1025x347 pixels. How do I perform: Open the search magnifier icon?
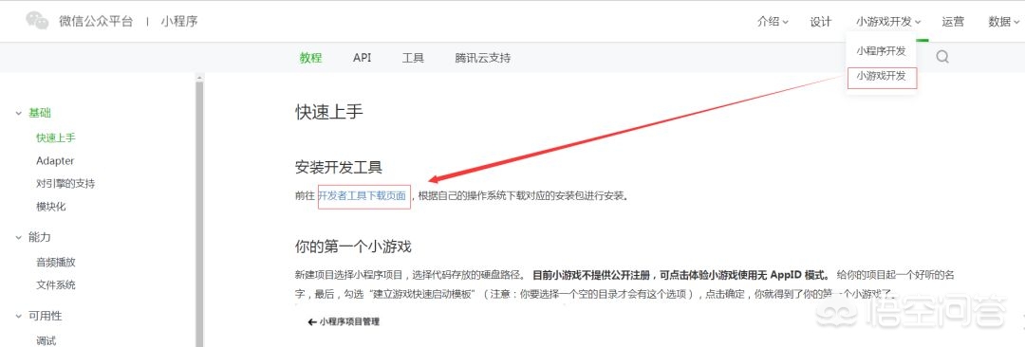tap(942, 57)
